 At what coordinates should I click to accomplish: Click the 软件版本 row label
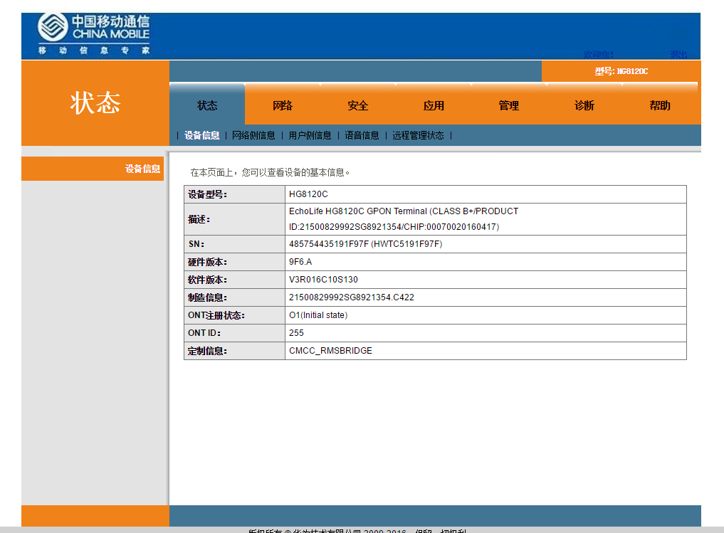pos(207,280)
